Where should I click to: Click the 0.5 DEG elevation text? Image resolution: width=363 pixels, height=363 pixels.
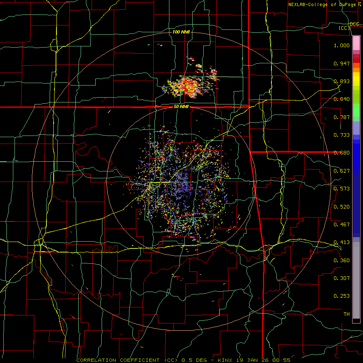[194, 360]
